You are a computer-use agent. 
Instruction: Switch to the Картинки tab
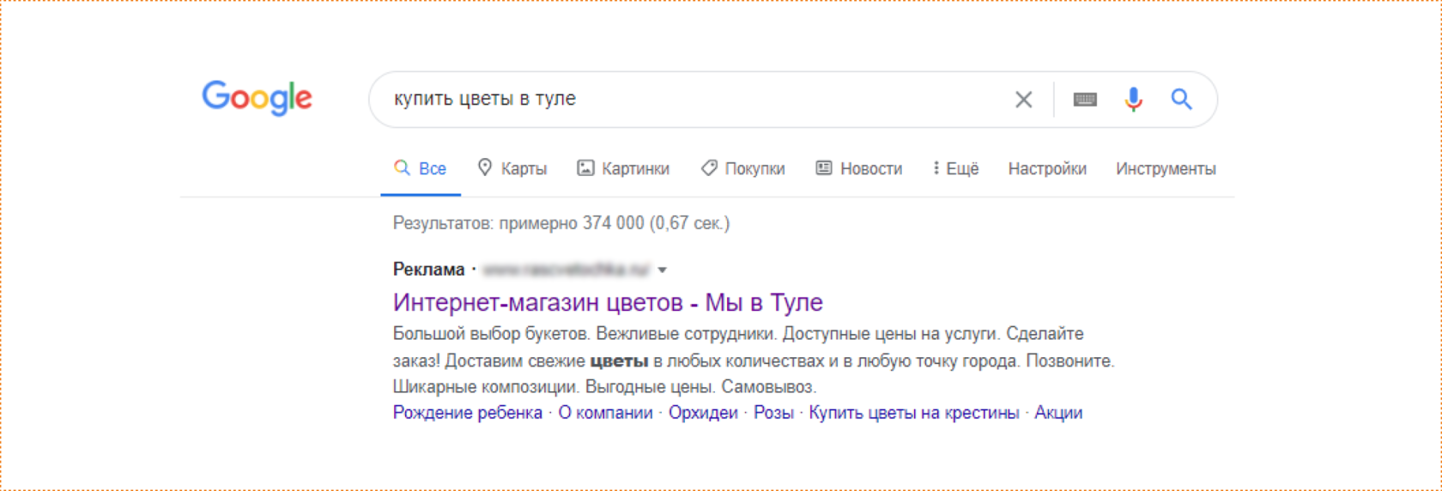point(623,168)
